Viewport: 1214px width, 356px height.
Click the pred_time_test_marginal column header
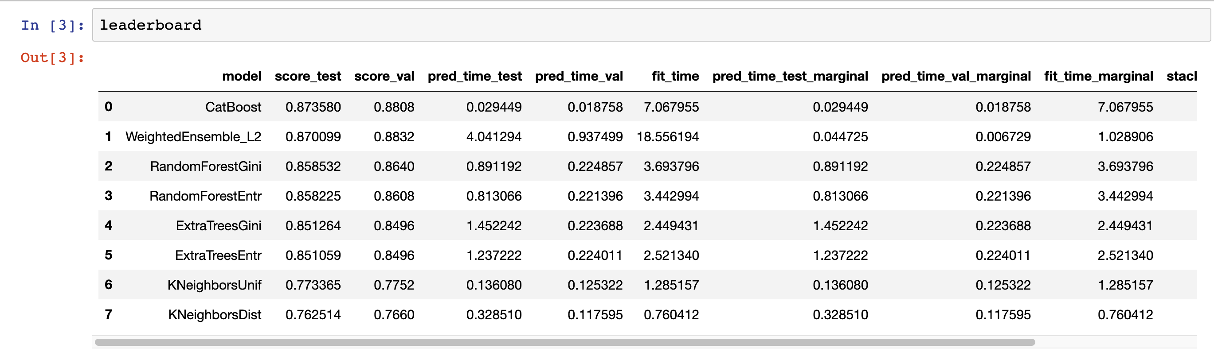pyautogui.click(x=790, y=76)
